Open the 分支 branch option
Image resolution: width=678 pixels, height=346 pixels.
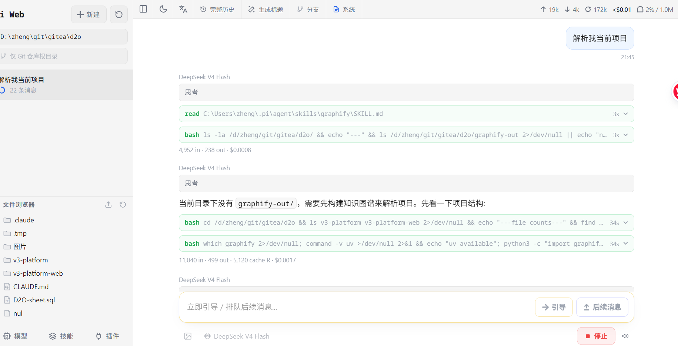coord(308,9)
